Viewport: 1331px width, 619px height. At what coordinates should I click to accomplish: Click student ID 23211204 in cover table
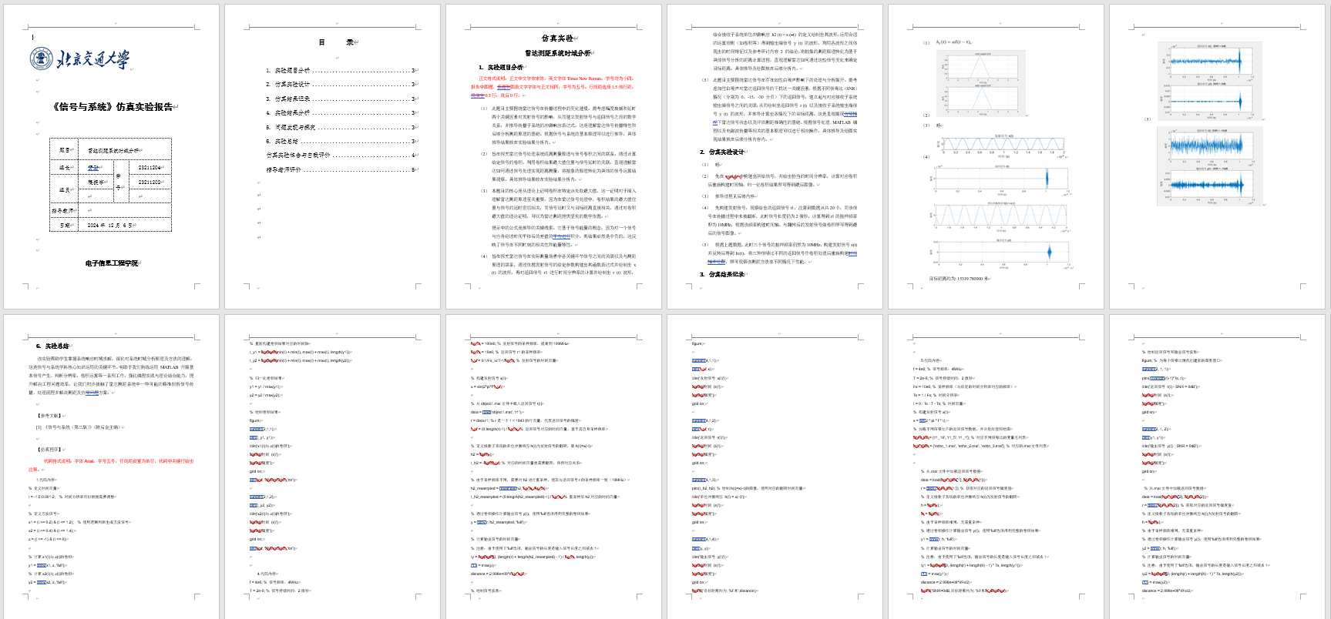coord(150,167)
